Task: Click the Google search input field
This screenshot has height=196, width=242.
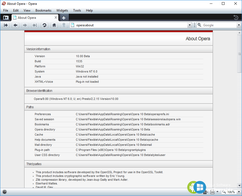Action: coord(219,25)
